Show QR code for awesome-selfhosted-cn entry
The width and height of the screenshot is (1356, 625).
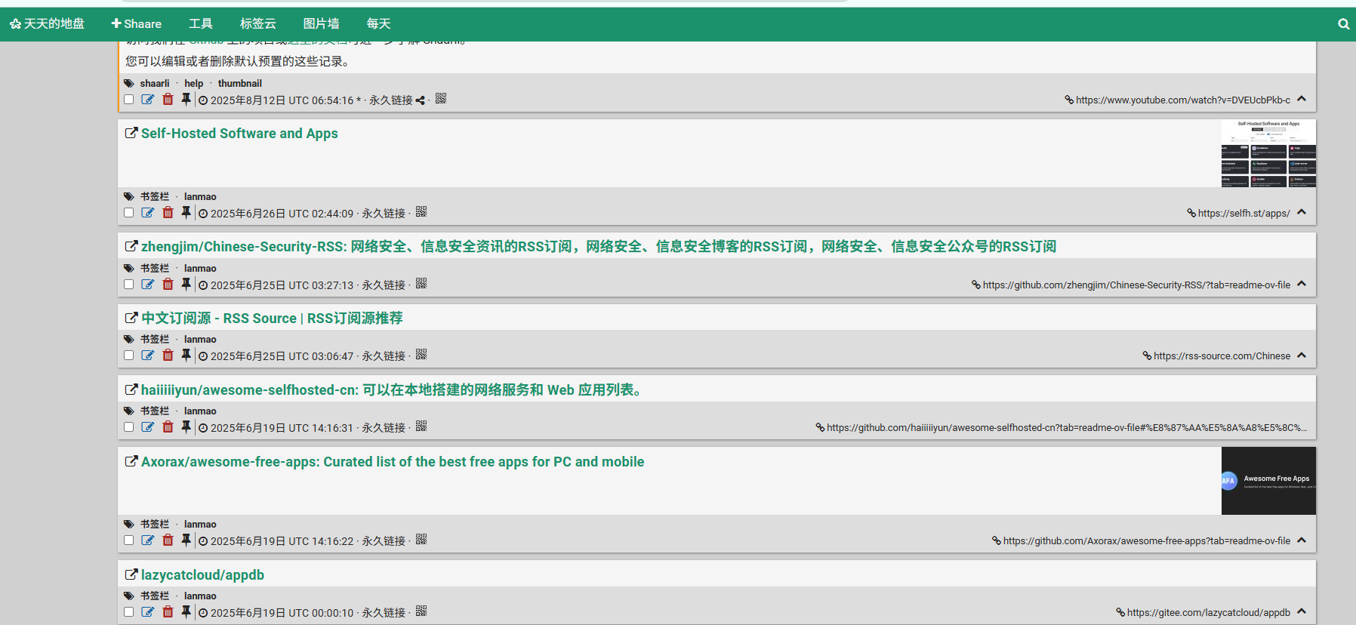pyautogui.click(x=421, y=426)
